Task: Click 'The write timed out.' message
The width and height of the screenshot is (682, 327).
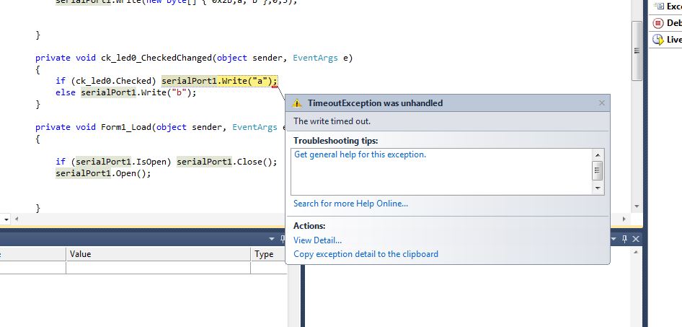Action: coord(332,121)
